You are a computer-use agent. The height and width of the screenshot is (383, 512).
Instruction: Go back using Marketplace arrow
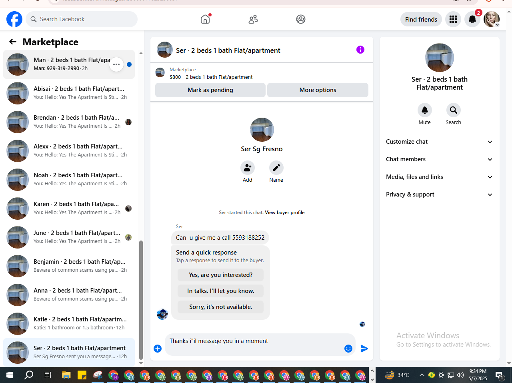tap(13, 42)
